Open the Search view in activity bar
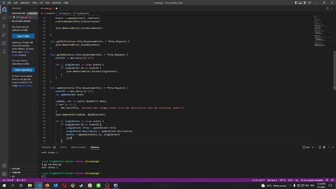Image resolution: width=336 pixels, height=189 pixels. pos(4,18)
